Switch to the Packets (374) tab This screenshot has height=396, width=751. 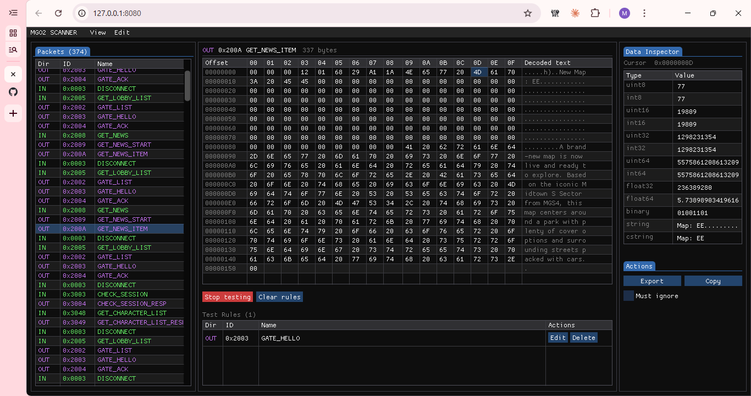click(62, 52)
